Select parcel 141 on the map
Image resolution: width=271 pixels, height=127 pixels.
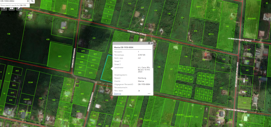pyautogui.click(x=94, y=38)
